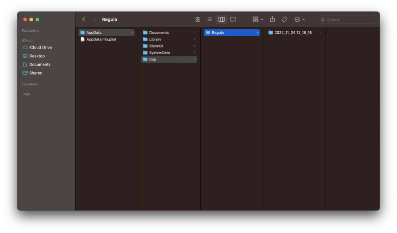Select the Library folder
The image size is (397, 233).
point(169,39)
